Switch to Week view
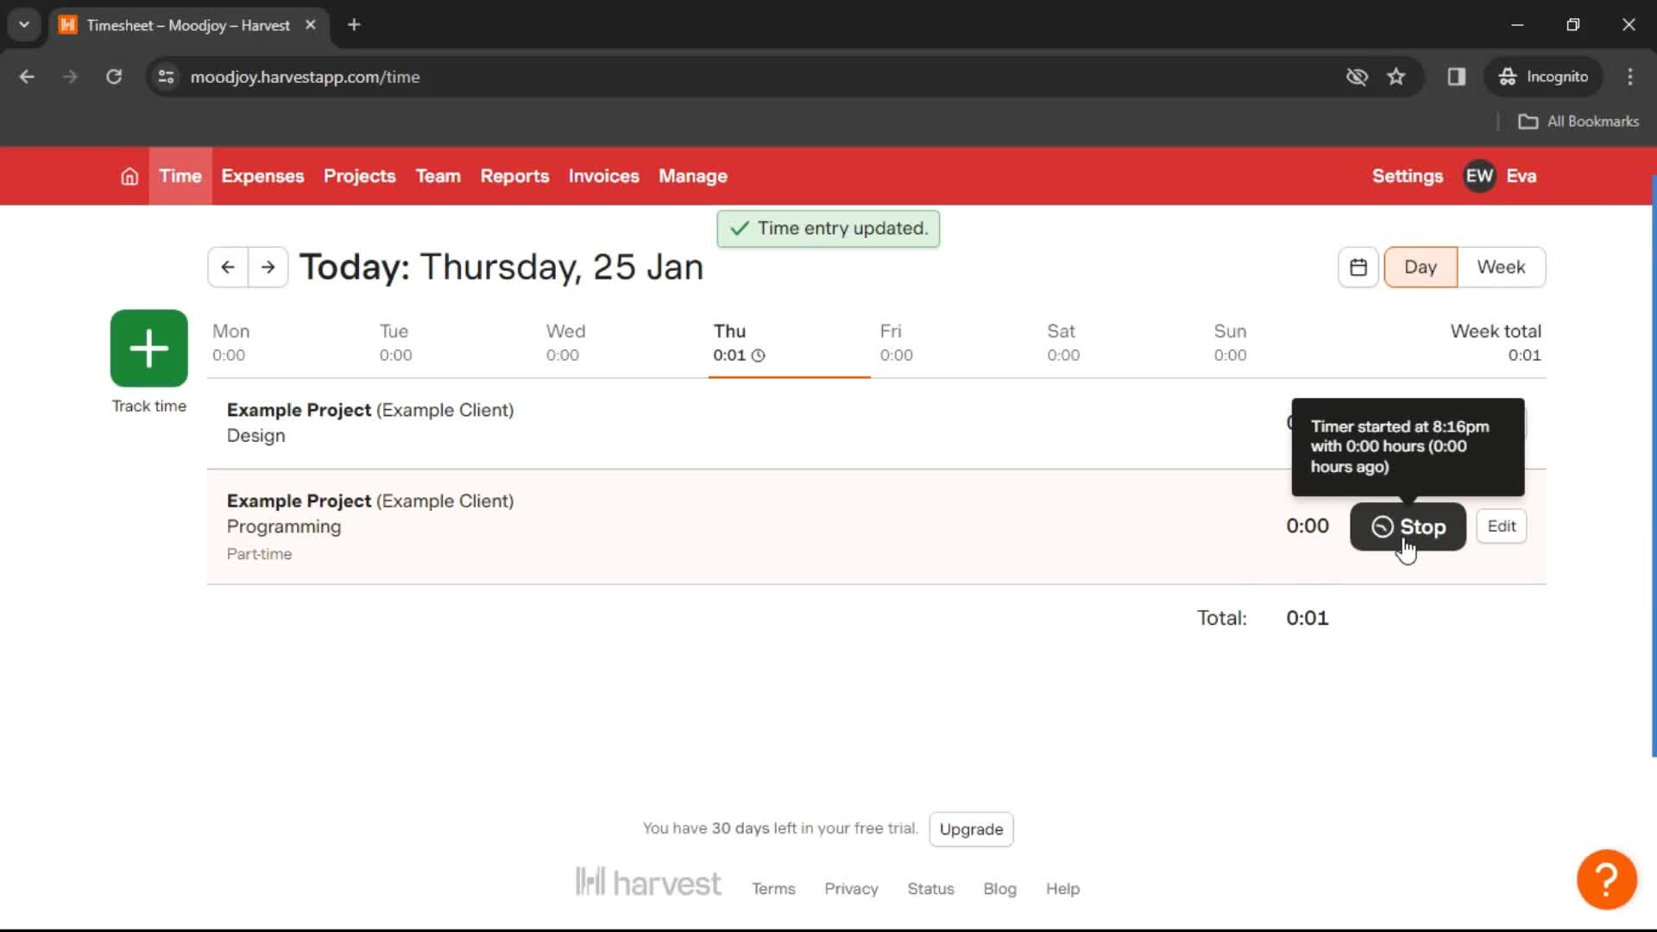The width and height of the screenshot is (1657, 932). tap(1501, 267)
